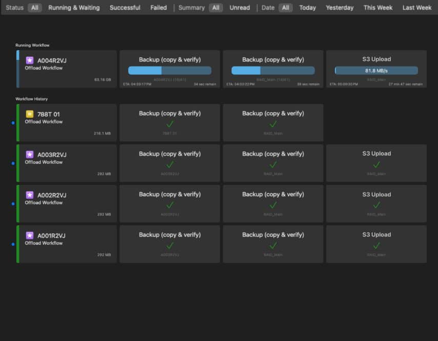Switch to the Failed filter

[158, 8]
